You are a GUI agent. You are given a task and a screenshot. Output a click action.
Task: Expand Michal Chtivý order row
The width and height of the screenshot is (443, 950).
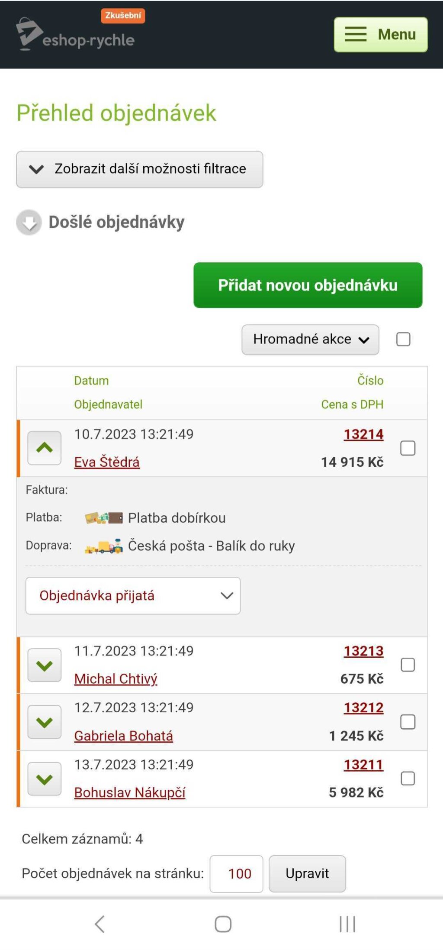[x=45, y=665]
